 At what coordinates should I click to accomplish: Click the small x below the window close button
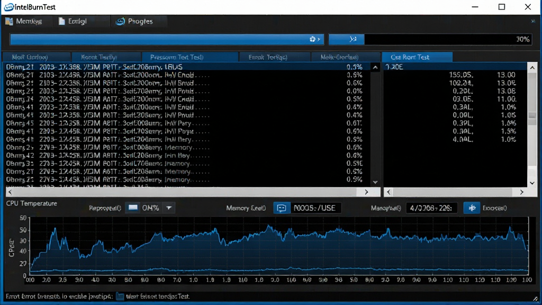tap(533, 21)
